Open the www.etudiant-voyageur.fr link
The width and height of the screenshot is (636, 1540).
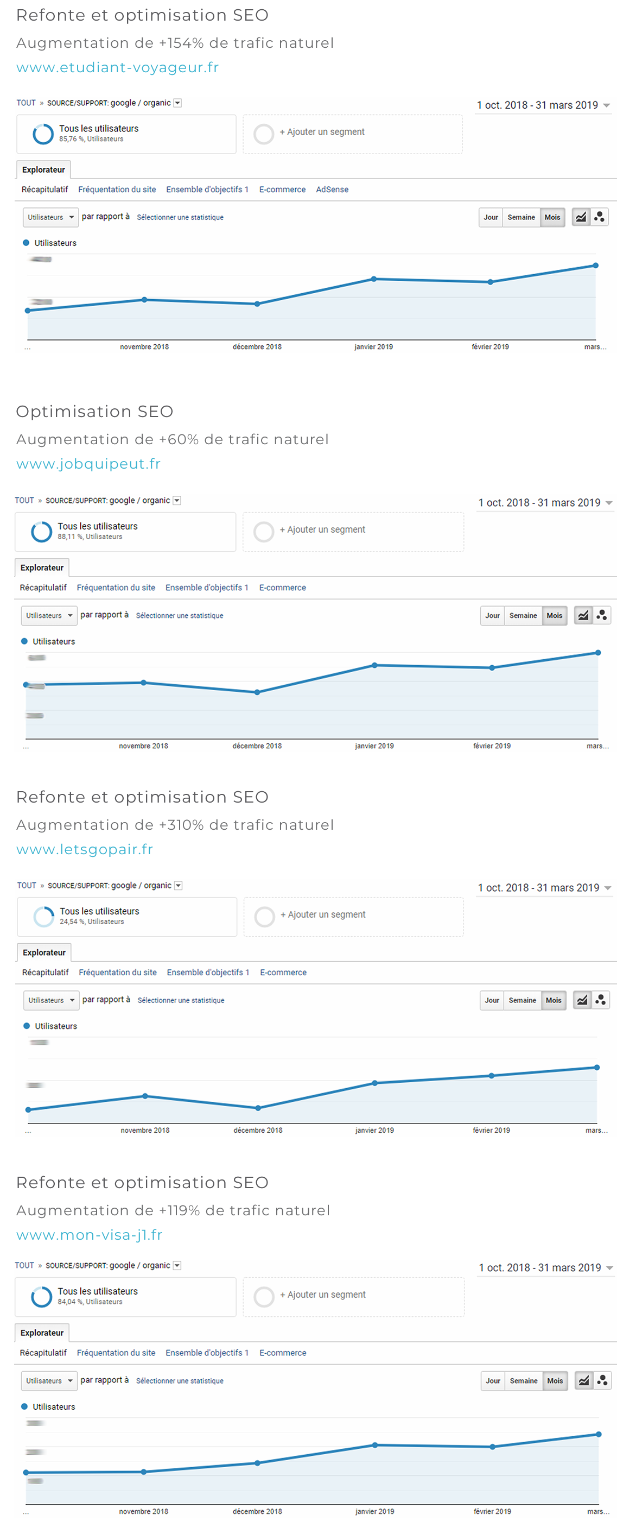[x=117, y=67]
